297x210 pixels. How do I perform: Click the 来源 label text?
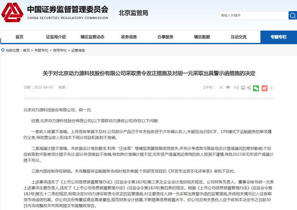[63, 87]
